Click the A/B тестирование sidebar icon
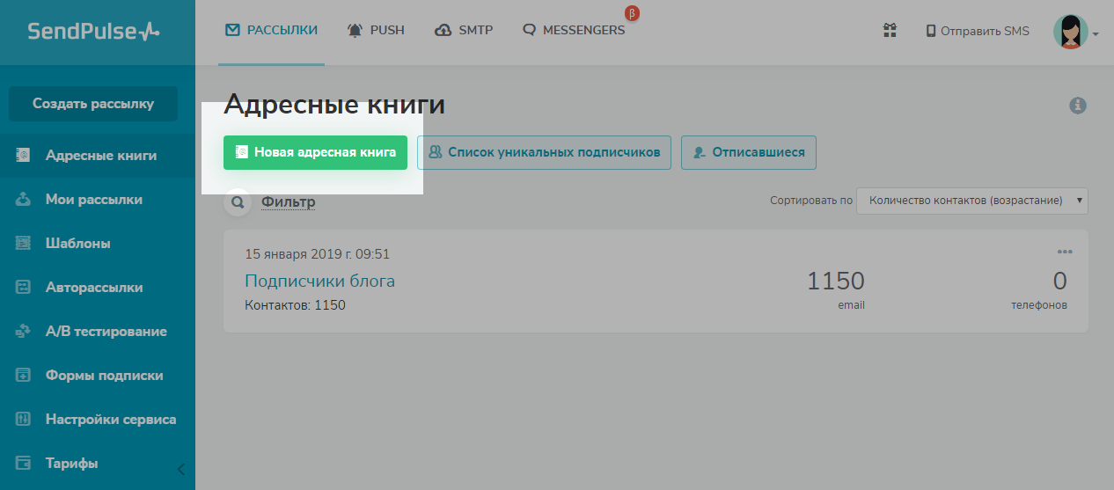This screenshot has width=1114, height=490. coord(24,332)
